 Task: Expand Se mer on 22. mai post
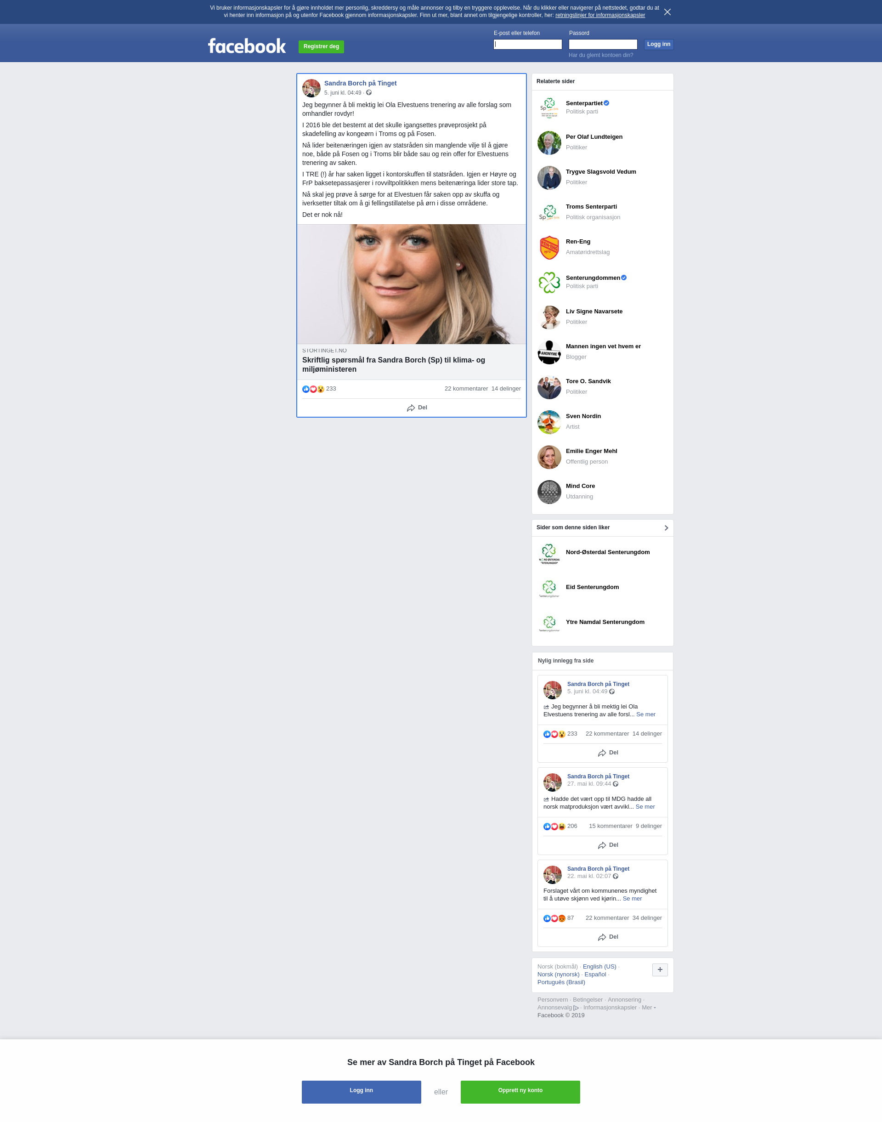coord(632,899)
